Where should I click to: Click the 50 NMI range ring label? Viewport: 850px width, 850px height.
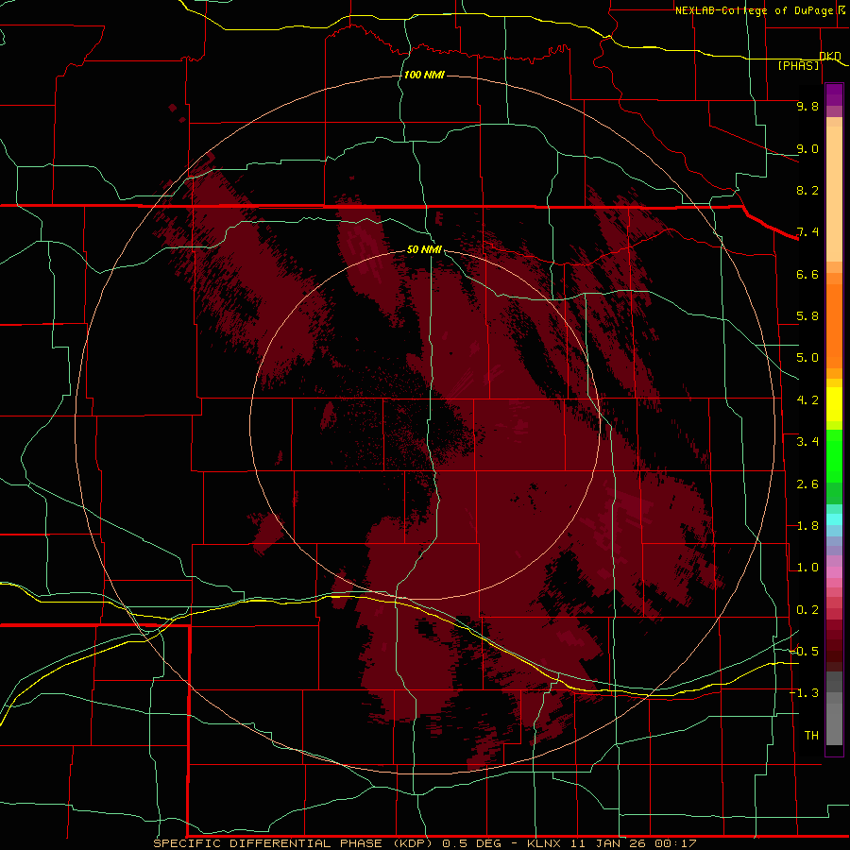click(x=424, y=249)
